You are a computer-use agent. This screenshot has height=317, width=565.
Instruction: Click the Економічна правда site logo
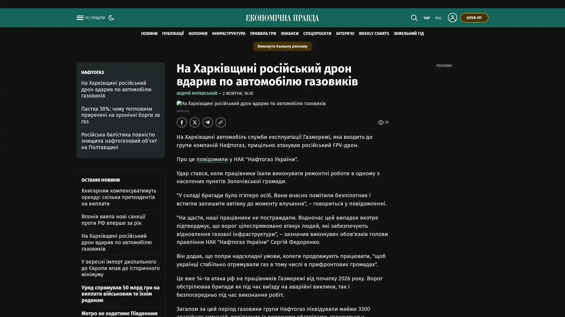(282, 18)
